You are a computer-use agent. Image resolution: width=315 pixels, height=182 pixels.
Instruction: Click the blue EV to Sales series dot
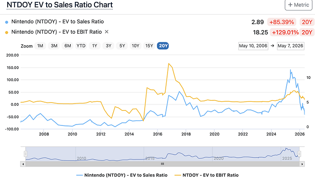point(7,22)
